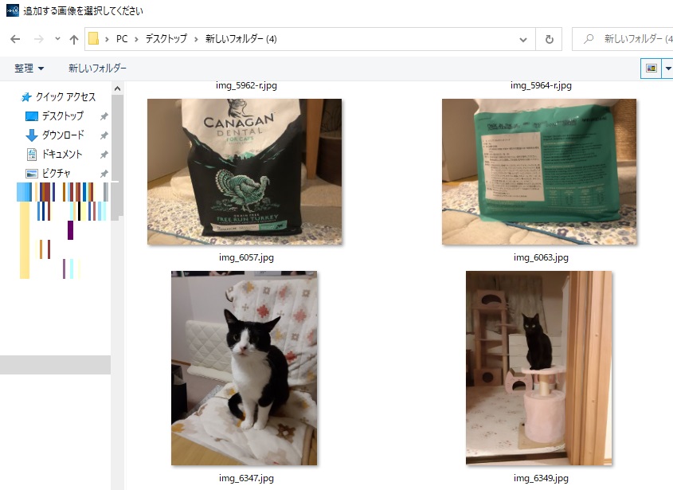Select PC in the address breadcrumb
Viewport: 673px width, 490px height.
pos(122,39)
